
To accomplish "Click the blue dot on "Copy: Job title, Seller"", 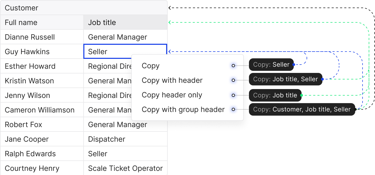I will tap(322, 79).
